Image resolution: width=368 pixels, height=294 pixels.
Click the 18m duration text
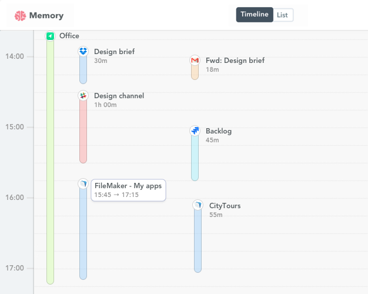(x=212, y=70)
